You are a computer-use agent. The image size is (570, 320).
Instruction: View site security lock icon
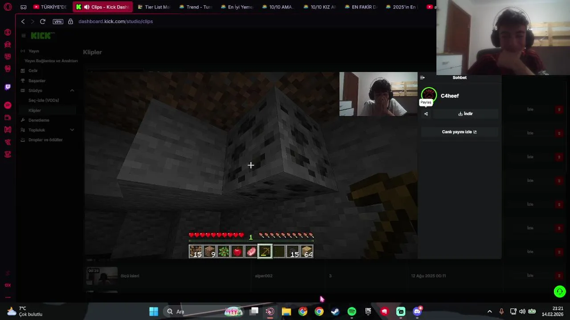tap(70, 21)
